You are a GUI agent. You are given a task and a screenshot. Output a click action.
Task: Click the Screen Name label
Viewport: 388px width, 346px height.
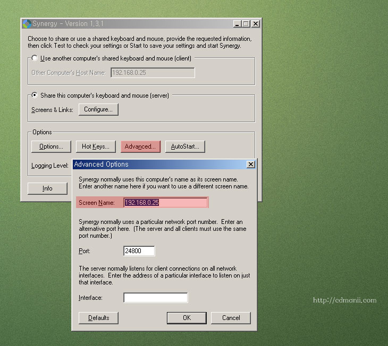tap(97, 203)
